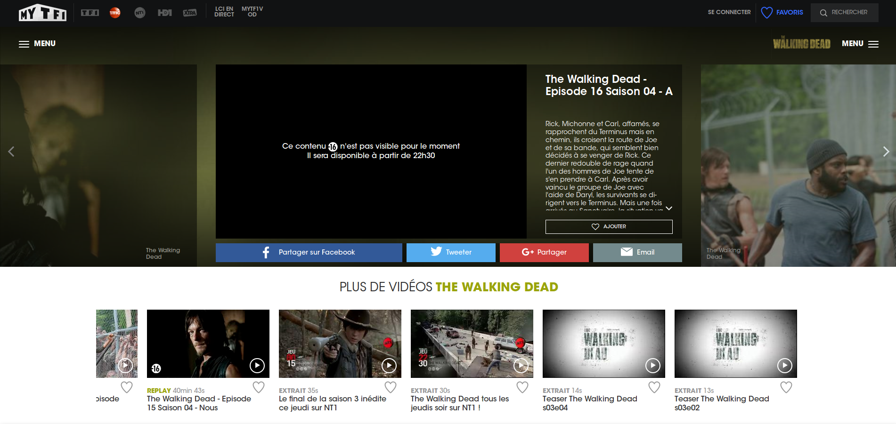Favorite Teaser s03e04 heart
This screenshot has width=896, height=424.
pyautogui.click(x=654, y=387)
